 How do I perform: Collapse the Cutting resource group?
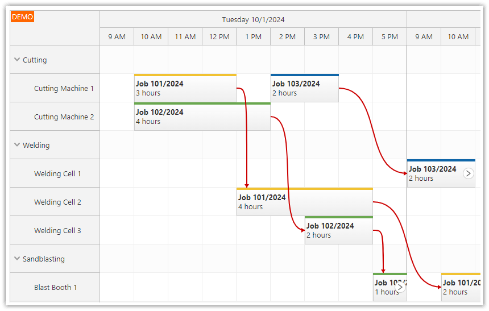[x=17, y=60]
